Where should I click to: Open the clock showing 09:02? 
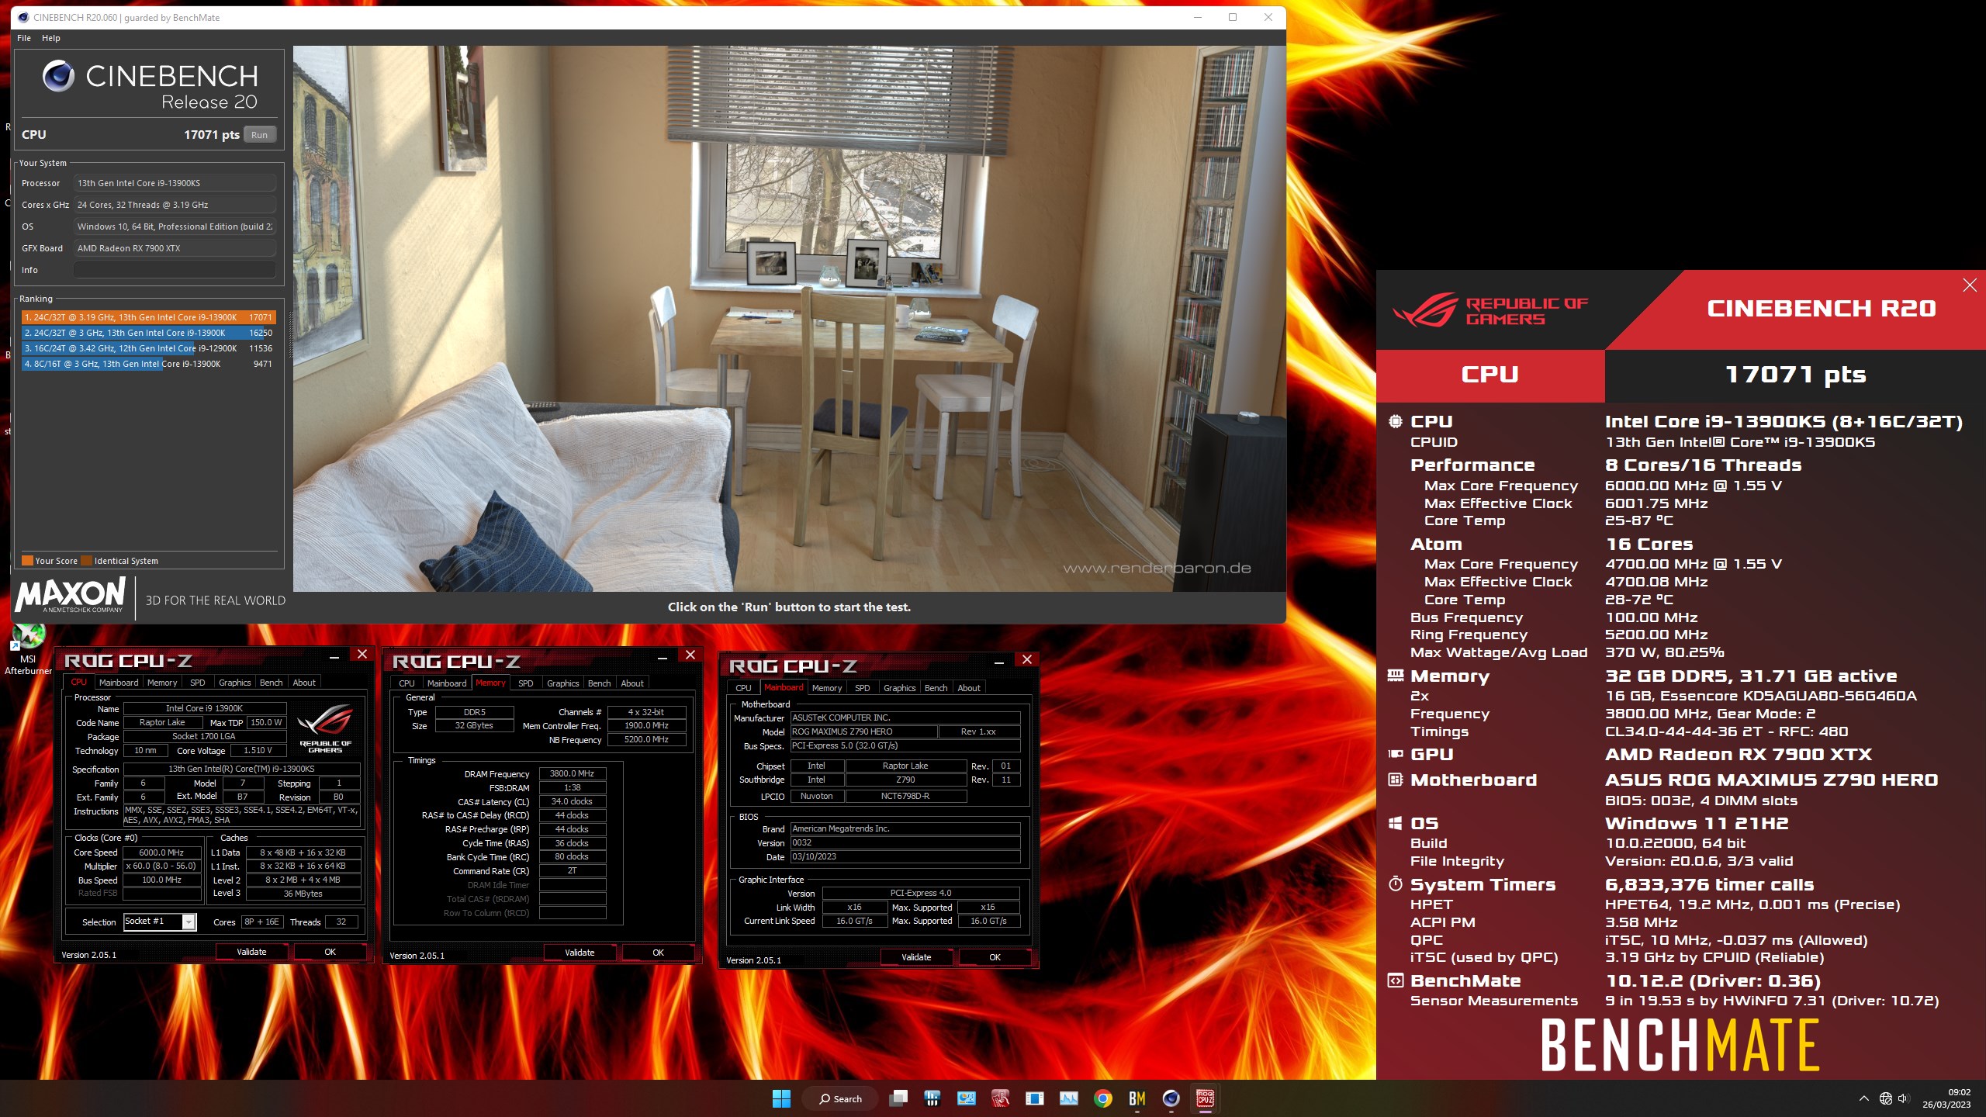[x=1946, y=1098]
